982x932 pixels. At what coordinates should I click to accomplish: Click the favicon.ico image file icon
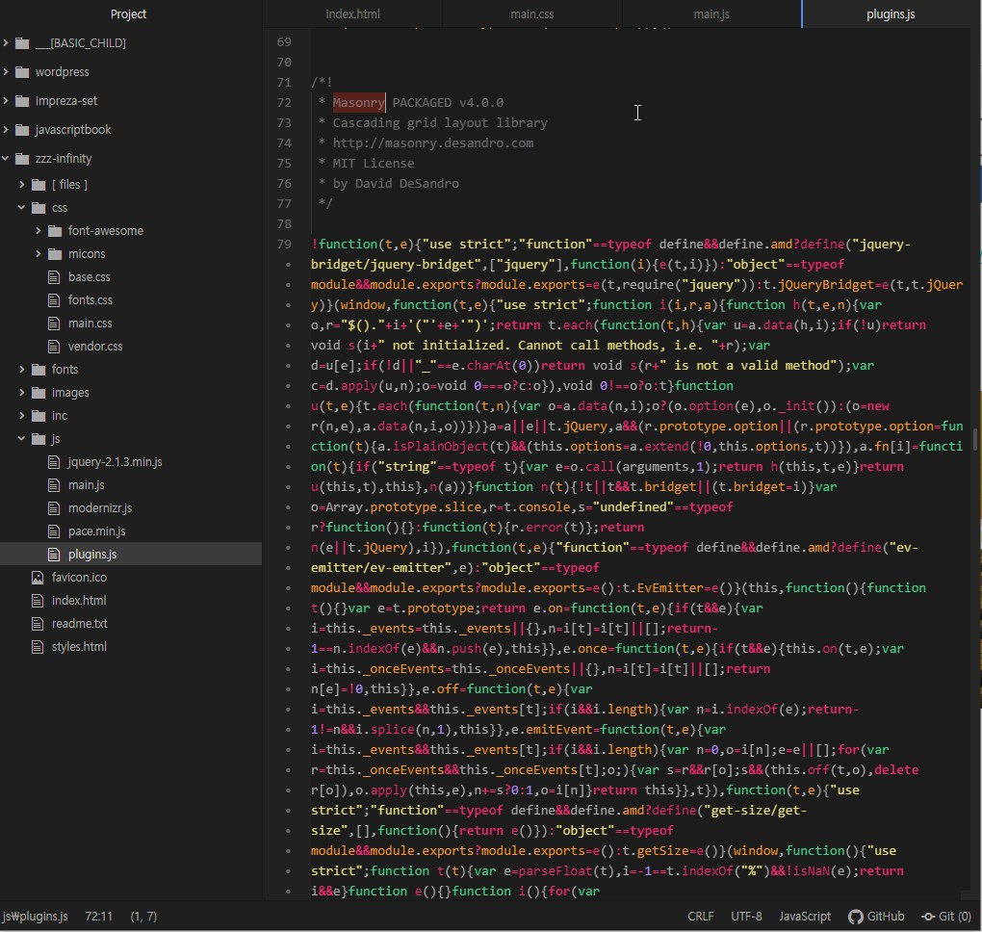(x=39, y=578)
